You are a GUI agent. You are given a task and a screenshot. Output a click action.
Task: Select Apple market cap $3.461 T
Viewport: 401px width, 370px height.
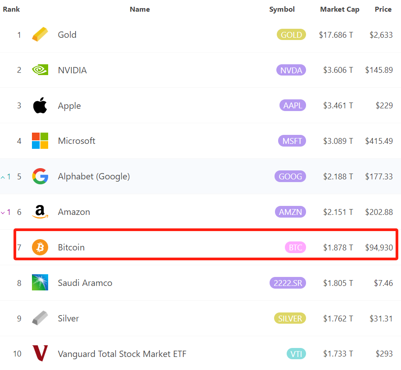[338, 106]
